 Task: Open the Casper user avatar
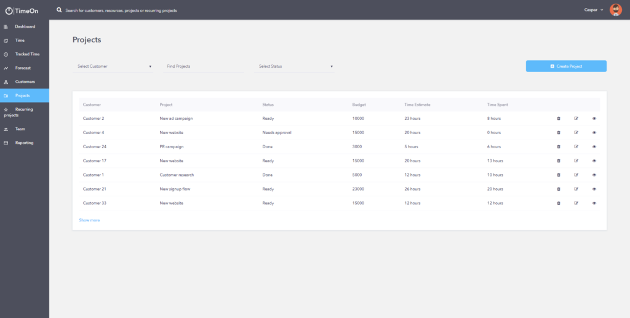(615, 10)
